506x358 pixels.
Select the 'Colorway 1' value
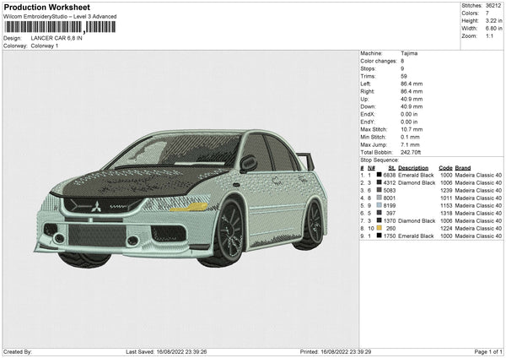(x=45, y=46)
